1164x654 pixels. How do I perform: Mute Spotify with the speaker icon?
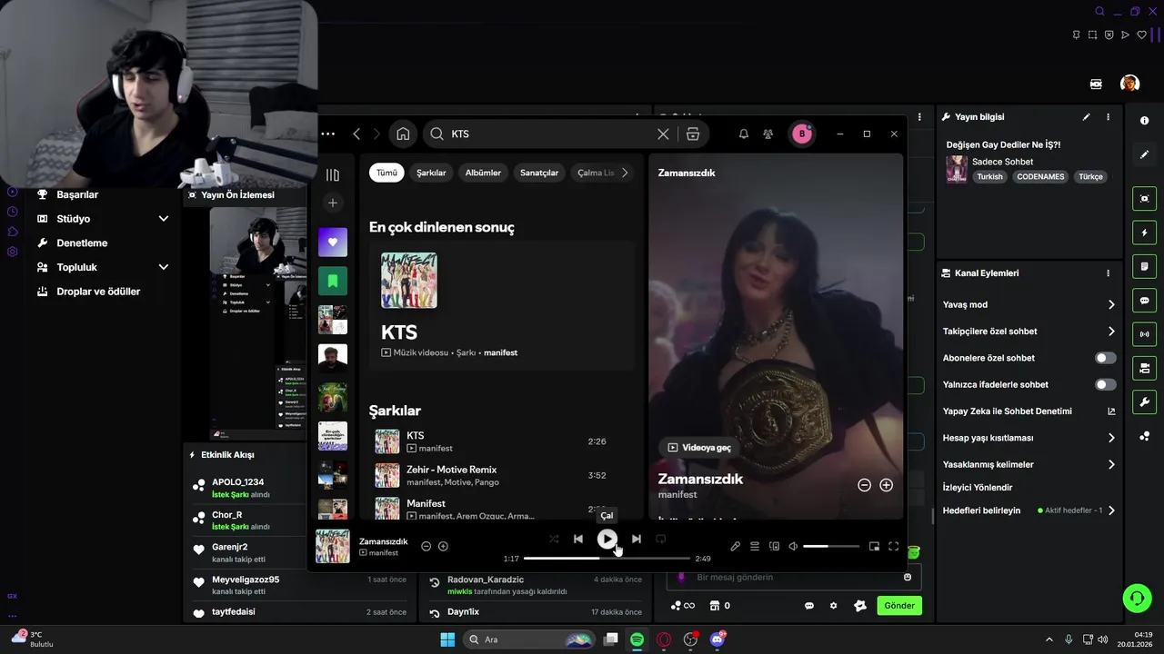coord(793,546)
